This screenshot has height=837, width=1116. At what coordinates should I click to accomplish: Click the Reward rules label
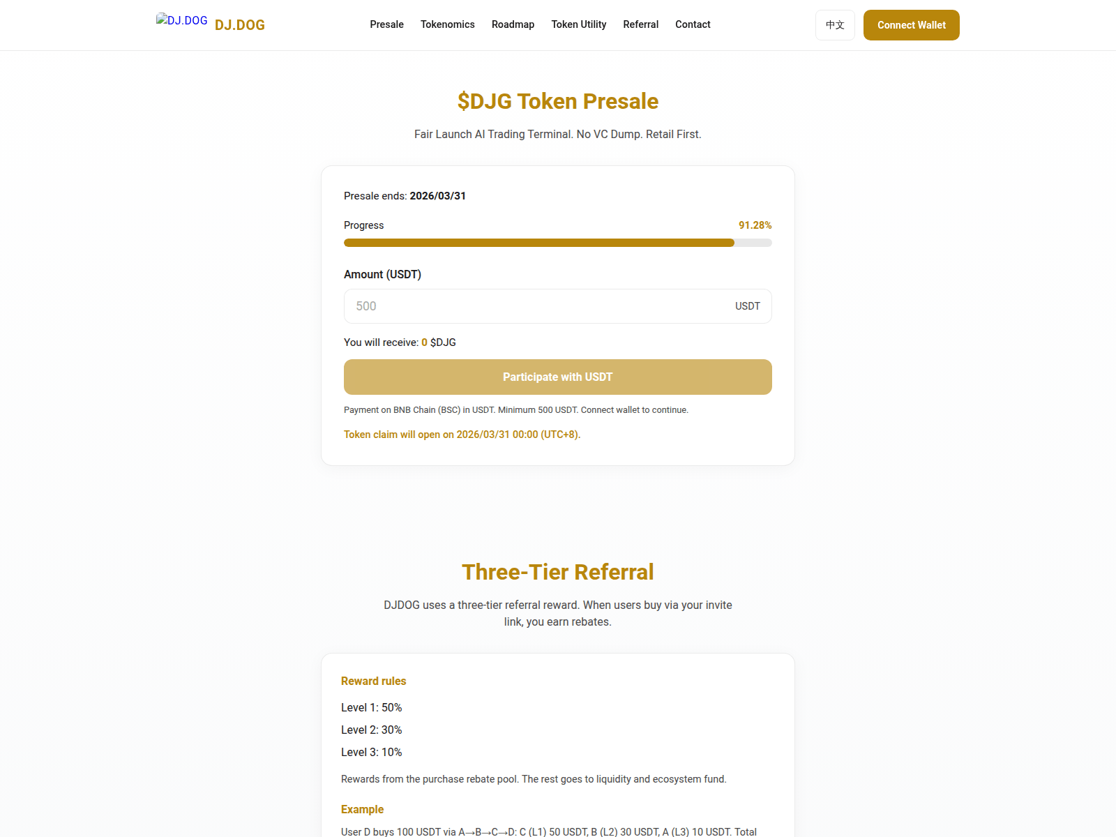pyautogui.click(x=374, y=681)
